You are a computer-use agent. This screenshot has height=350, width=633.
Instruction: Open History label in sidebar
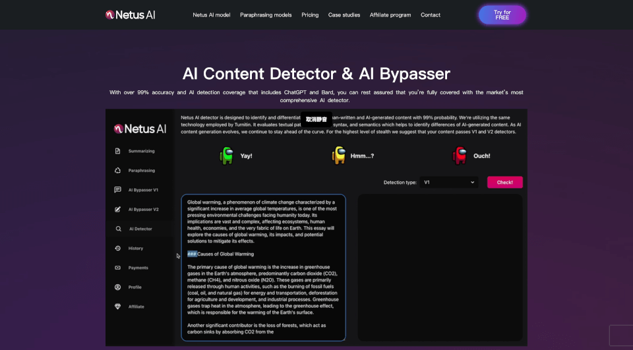136,248
